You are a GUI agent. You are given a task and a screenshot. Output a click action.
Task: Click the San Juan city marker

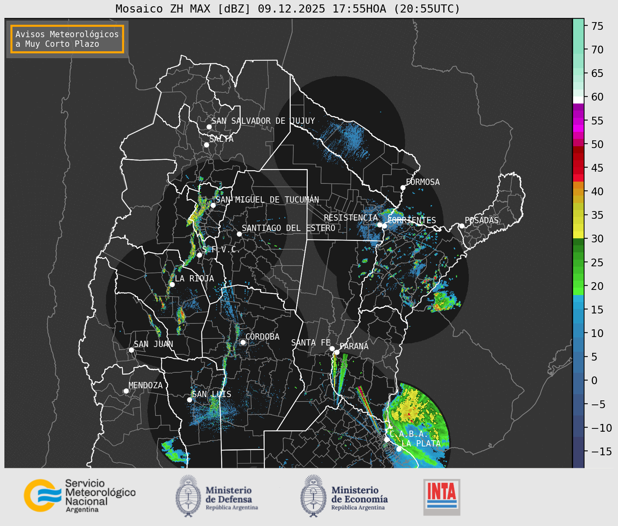(131, 350)
